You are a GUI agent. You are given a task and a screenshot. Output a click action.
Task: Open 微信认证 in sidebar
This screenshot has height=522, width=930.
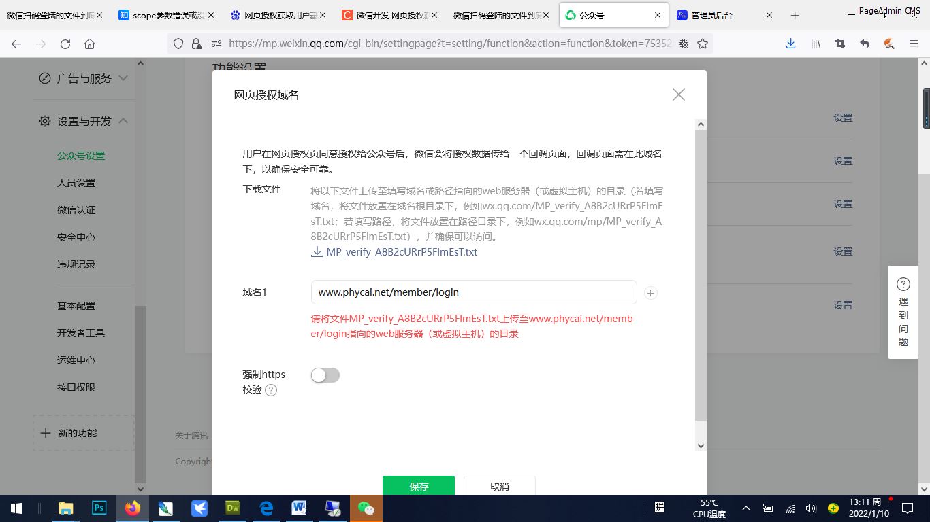[76, 210]
